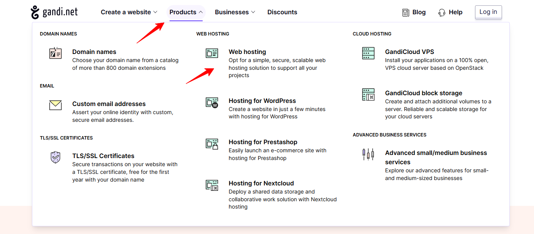Click the ADVANCED BUSINESS SERVICES section label

(390, 135)
